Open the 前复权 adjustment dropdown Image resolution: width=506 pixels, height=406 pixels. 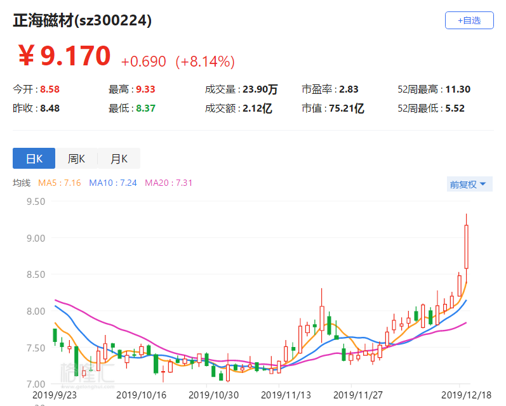pos(470,184)
